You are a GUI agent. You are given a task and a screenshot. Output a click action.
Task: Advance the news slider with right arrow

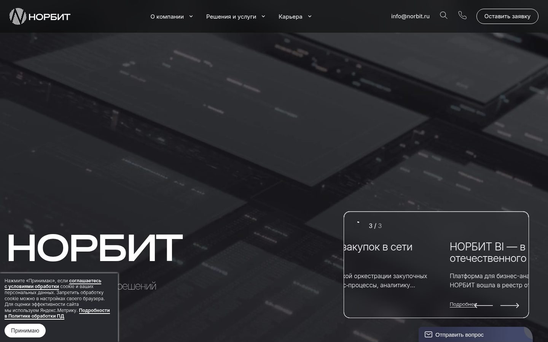click(510, 306)
